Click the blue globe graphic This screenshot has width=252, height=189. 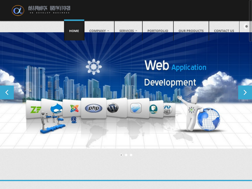(x=208, y=119)
